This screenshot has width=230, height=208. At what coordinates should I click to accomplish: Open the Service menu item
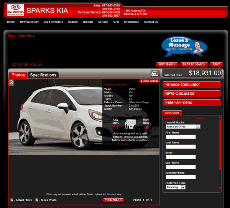click(x=103, y=22)
